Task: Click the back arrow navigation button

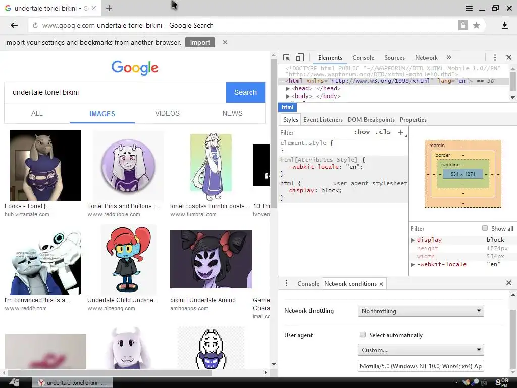Action: 14,25
